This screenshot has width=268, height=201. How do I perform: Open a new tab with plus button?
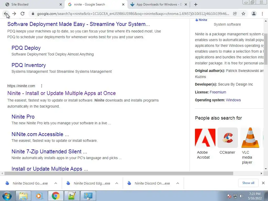coord(196,4)
